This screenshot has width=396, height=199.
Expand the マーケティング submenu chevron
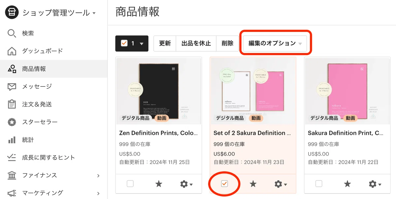point(98,193)
